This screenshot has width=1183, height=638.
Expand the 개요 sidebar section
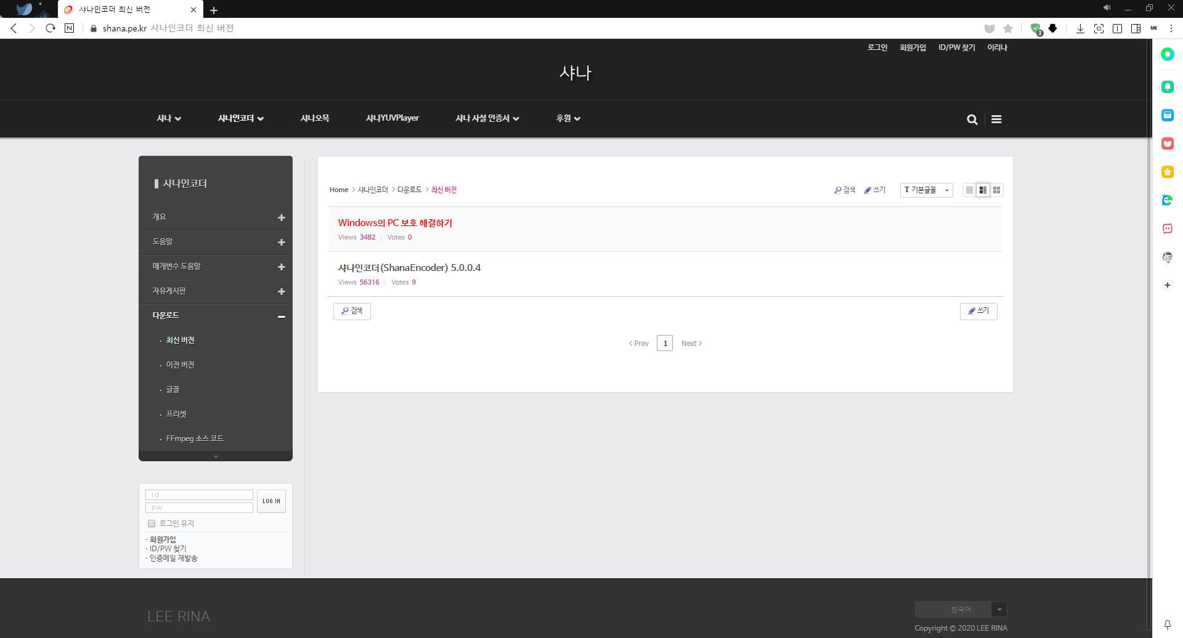(x=282, y=217)
